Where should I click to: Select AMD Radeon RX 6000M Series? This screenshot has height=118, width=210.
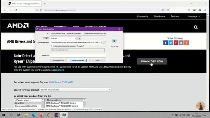(x=62, y=106)
